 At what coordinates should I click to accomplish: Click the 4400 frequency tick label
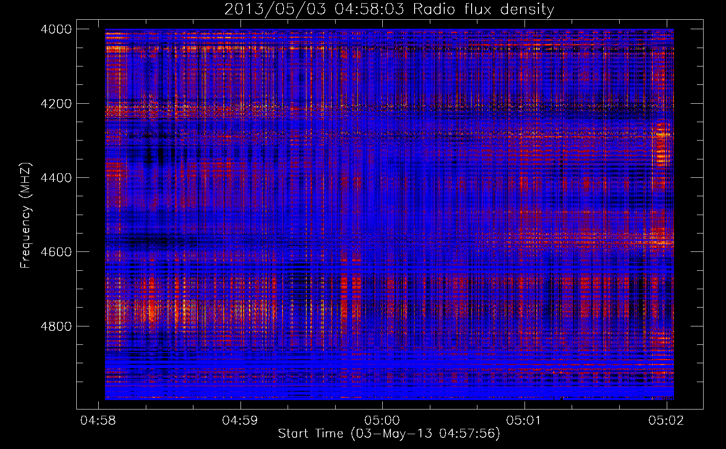[x=56, y=178]
